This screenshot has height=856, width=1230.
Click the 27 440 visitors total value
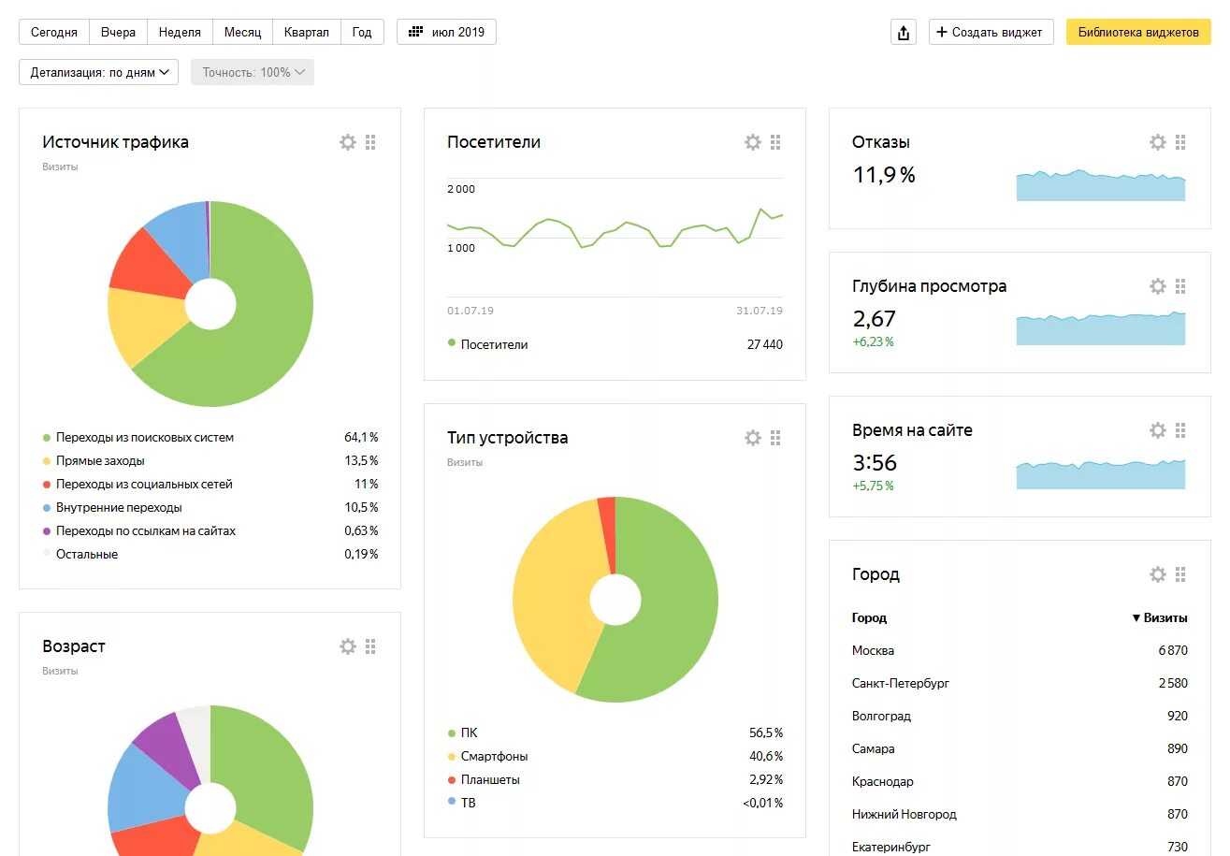coord(764,344)
